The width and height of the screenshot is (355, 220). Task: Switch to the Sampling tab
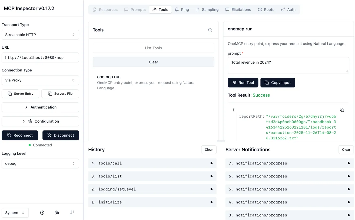point(207,9)
